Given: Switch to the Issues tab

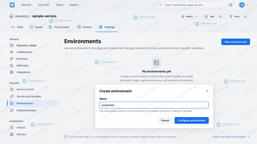Looking at the screenshot, I should [x=36, y=27].
